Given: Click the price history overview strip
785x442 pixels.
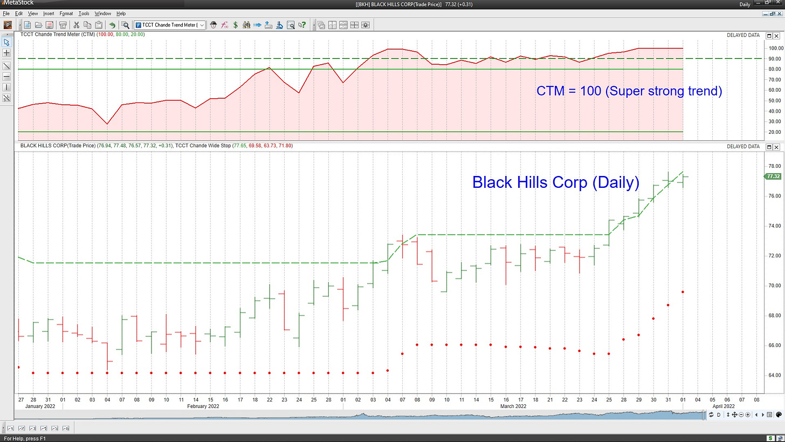Looking at the screenshot, I should 360,415.
